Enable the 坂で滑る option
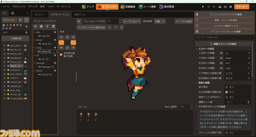Image resolution: width=256 pixels, height=137 pixels. (227, 87)
